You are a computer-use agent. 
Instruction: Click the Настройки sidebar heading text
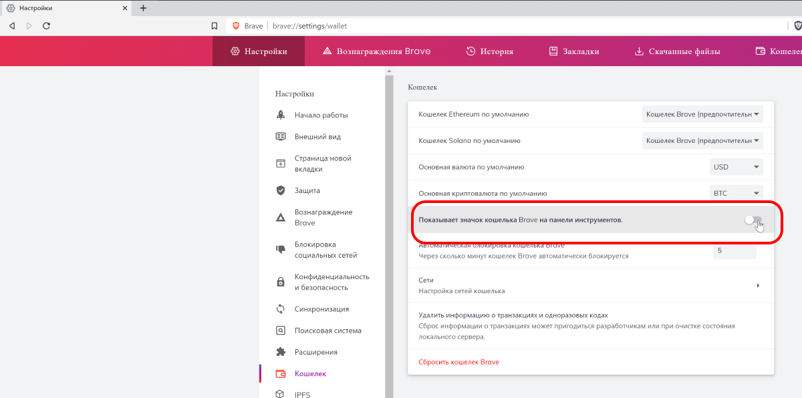coord(295,93)
